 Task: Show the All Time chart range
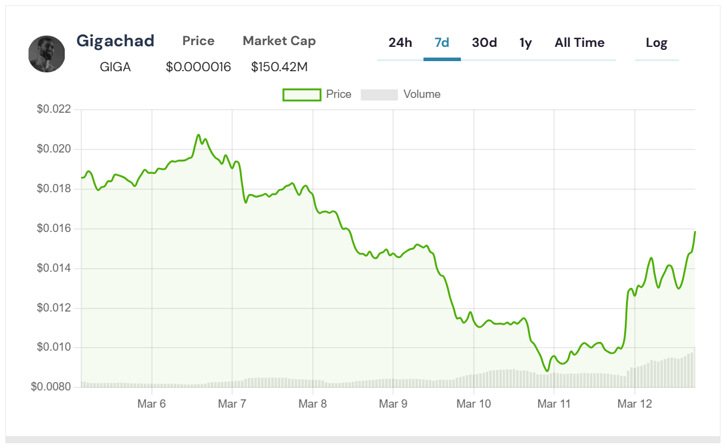point(580,43)
